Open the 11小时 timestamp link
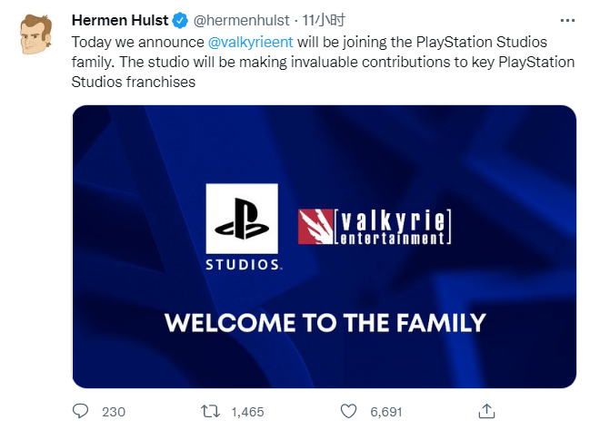Image resolution: width=590 pixels, height=430 pixels. pos(324,20)
